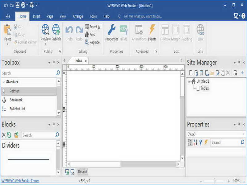Image resolution: width=247 pixels, height=185 pixels.
Task: Click the HTML icon in Properties group
Action: [x=124, y=29]
